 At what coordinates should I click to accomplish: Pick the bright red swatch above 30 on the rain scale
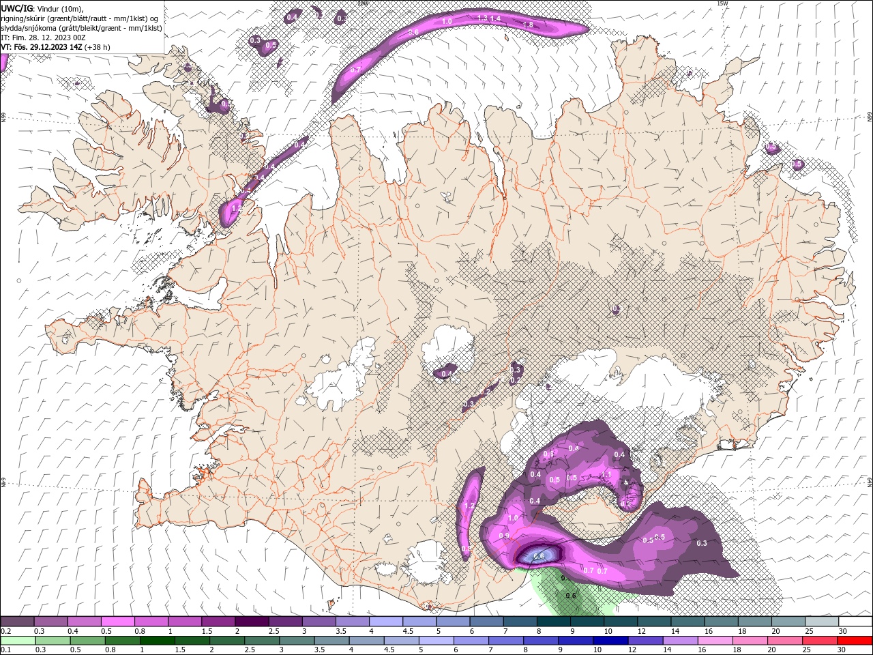855,640
